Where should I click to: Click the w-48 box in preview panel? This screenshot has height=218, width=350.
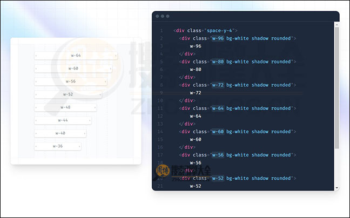[65, 107]
